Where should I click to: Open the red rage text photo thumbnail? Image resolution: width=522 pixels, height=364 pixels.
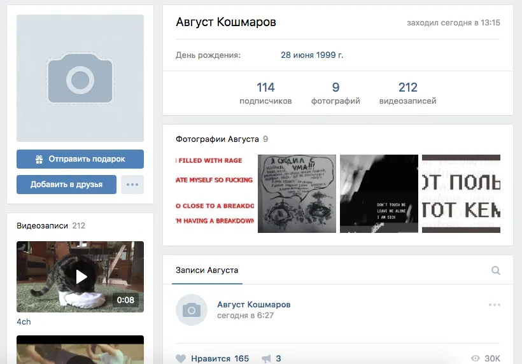[215, 193]
